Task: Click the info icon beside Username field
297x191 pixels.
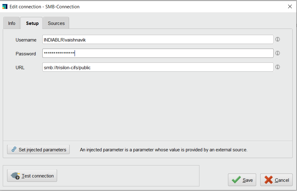Action: (277, 39)
